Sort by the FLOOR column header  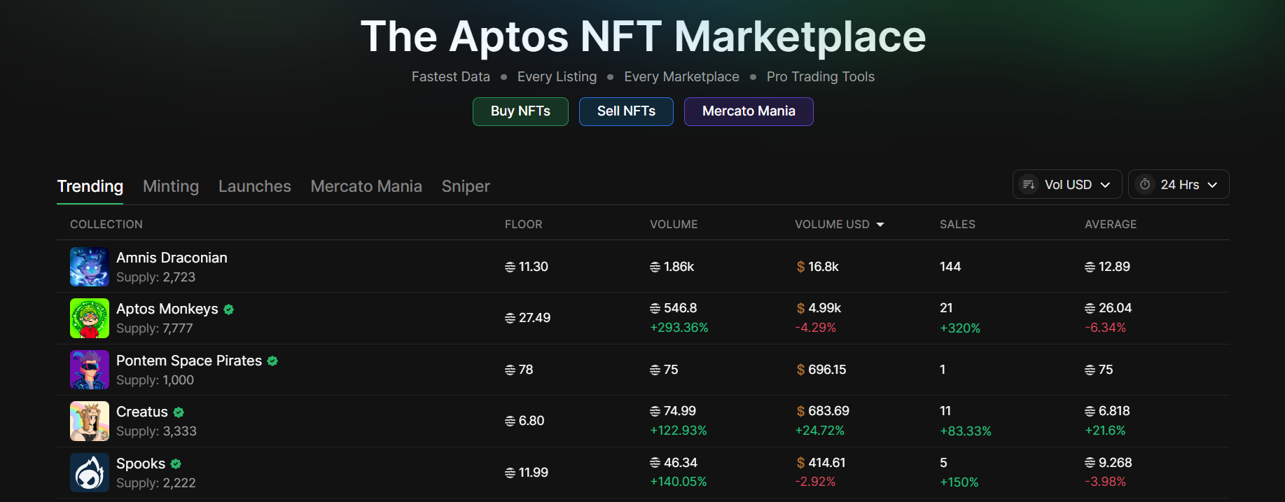point(524,224)
